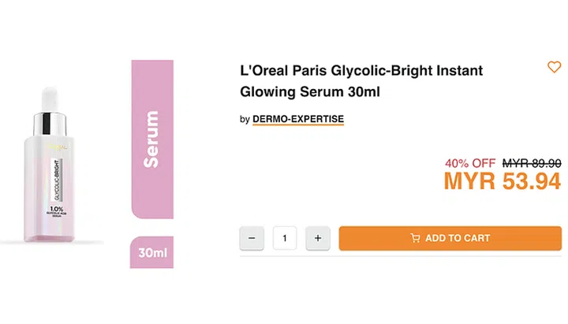The image size is (568, 324).
Task: Click the orange MYR 53.94 price
Action: (x=502, y=182)
